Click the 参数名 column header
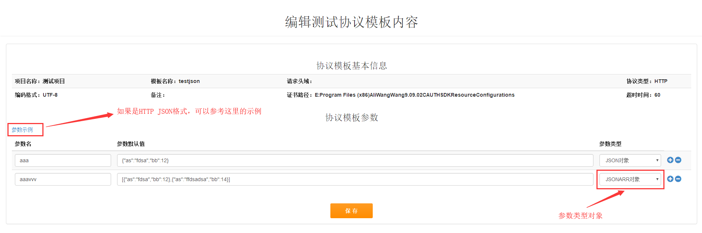The width and height of the screenshot is (702, 233). 23,144
